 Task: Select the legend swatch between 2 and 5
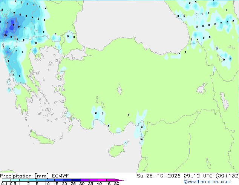tap(33, 180)
